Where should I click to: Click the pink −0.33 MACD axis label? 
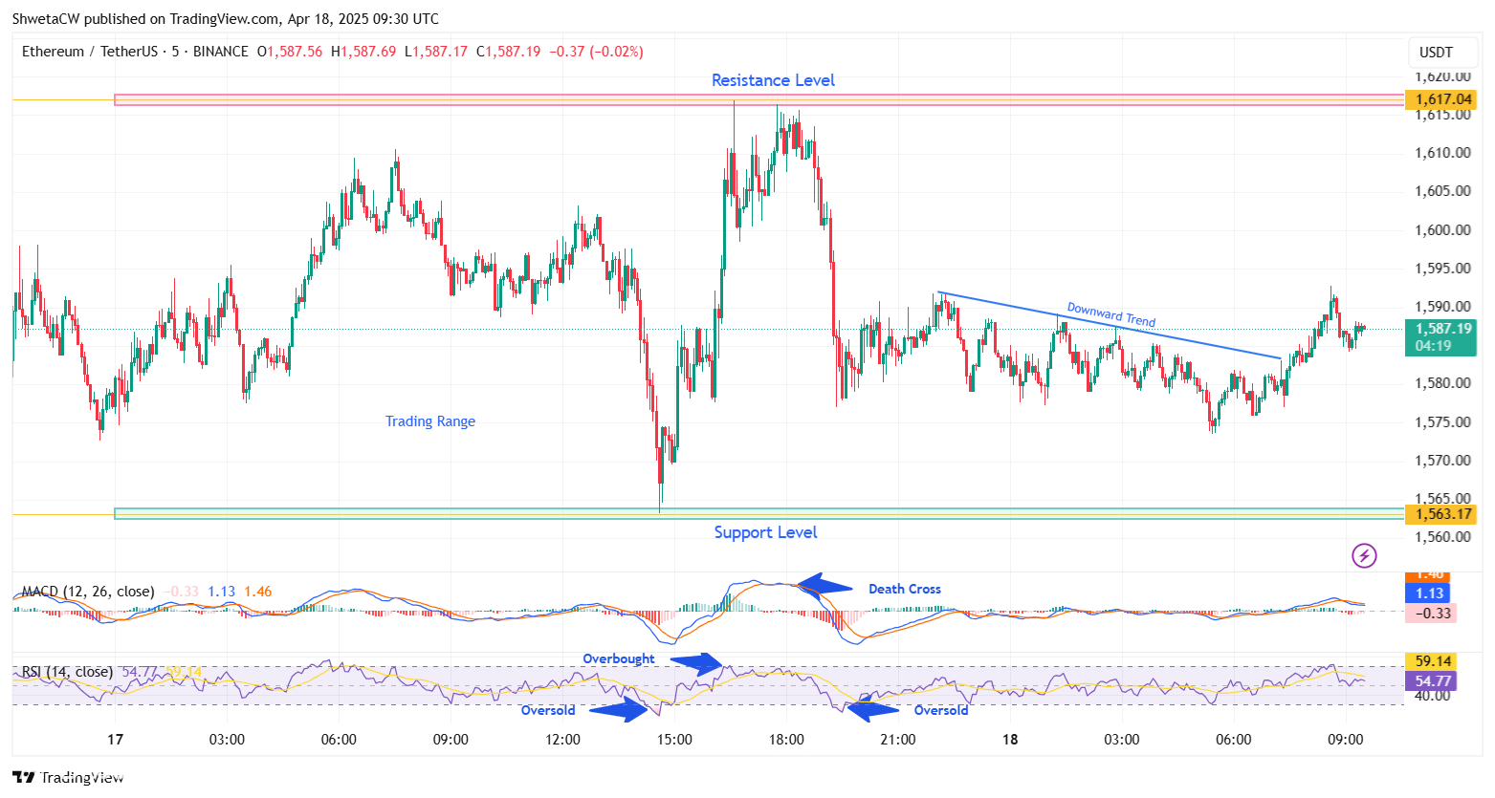pos(1431,614)
